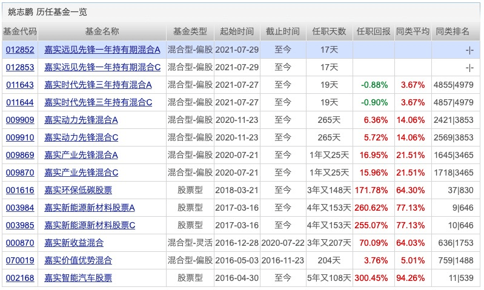Select start date 2018-03-21

pos(237,190)
